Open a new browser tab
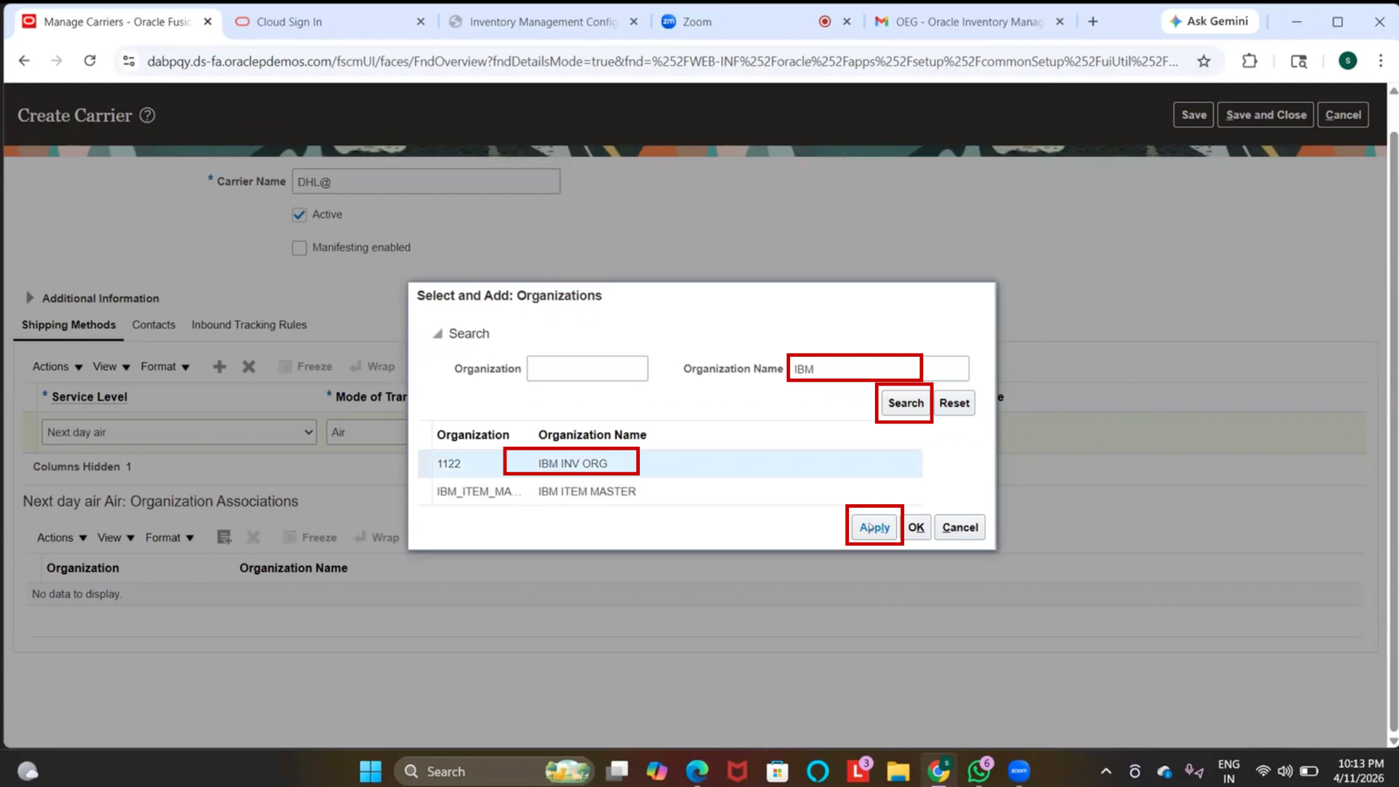This screenshot has width=1399, height=787. [1093, 22]
